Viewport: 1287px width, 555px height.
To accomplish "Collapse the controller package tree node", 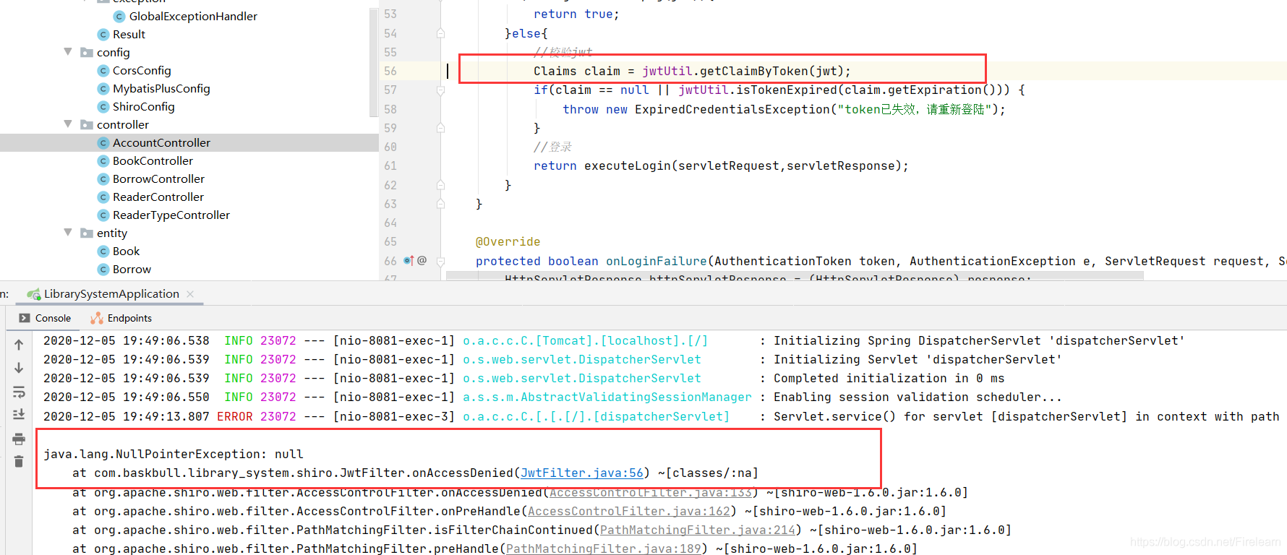I will coord(68,124).
